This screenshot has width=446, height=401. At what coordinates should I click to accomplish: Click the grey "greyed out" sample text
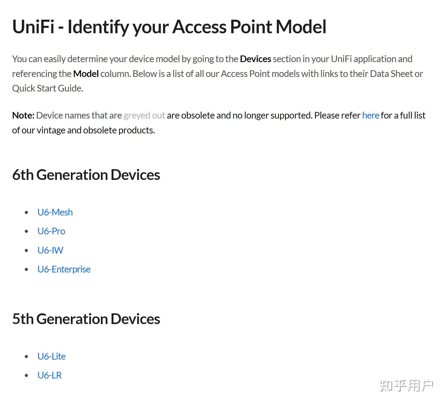click(x=144, y=116)
